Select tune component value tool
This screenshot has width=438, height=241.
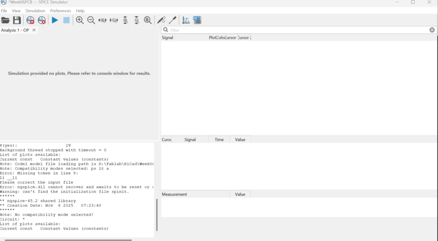click(x=173, y=20)
